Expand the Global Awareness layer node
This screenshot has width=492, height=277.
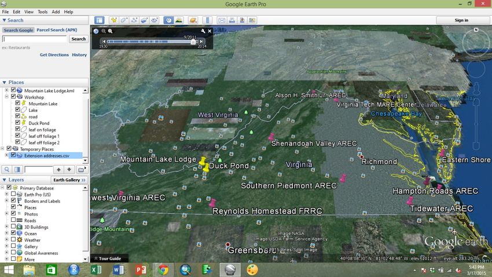6,252
